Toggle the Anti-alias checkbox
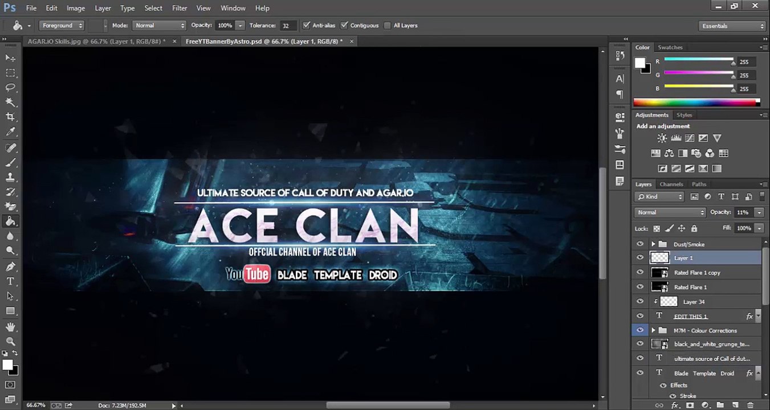 [x=307, y=26]
